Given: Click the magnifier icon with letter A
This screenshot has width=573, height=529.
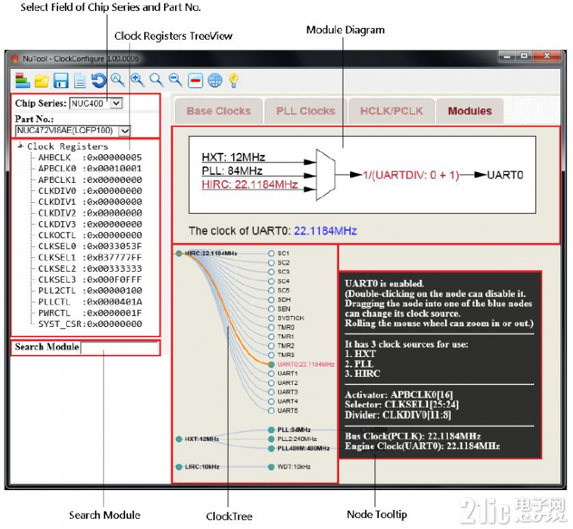Looking at the screenshot, I should pyautogui.click(x=118, y=80).
